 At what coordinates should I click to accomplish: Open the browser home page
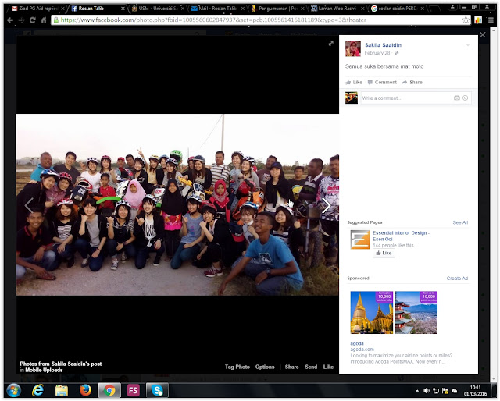[44, 20]
